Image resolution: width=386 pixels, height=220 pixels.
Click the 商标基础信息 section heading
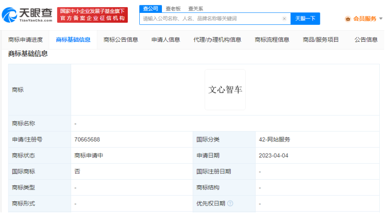point(28,54)
